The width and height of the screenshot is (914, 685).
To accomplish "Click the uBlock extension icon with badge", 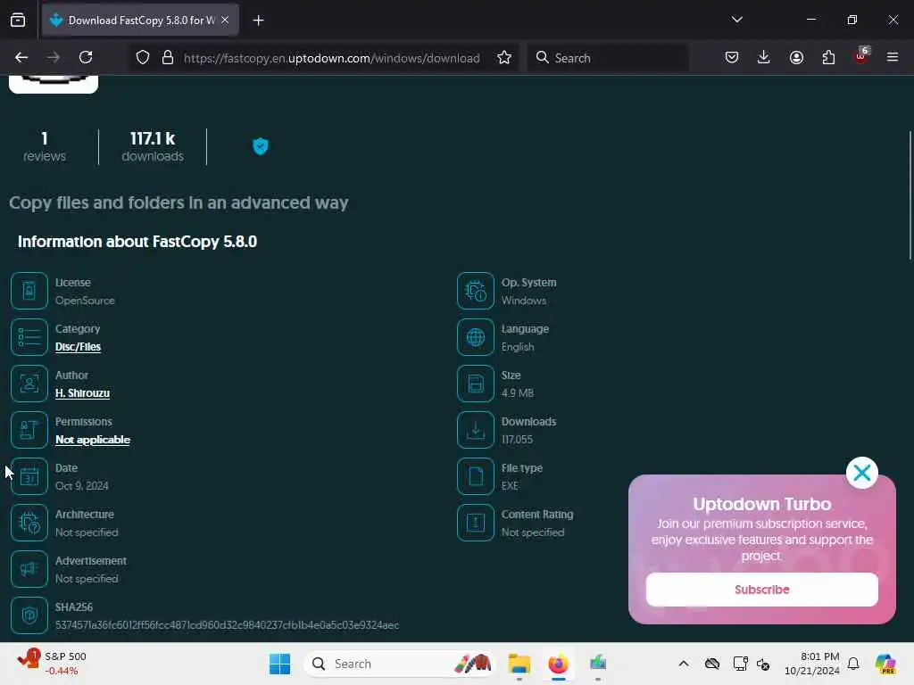I will click(861, 56).
